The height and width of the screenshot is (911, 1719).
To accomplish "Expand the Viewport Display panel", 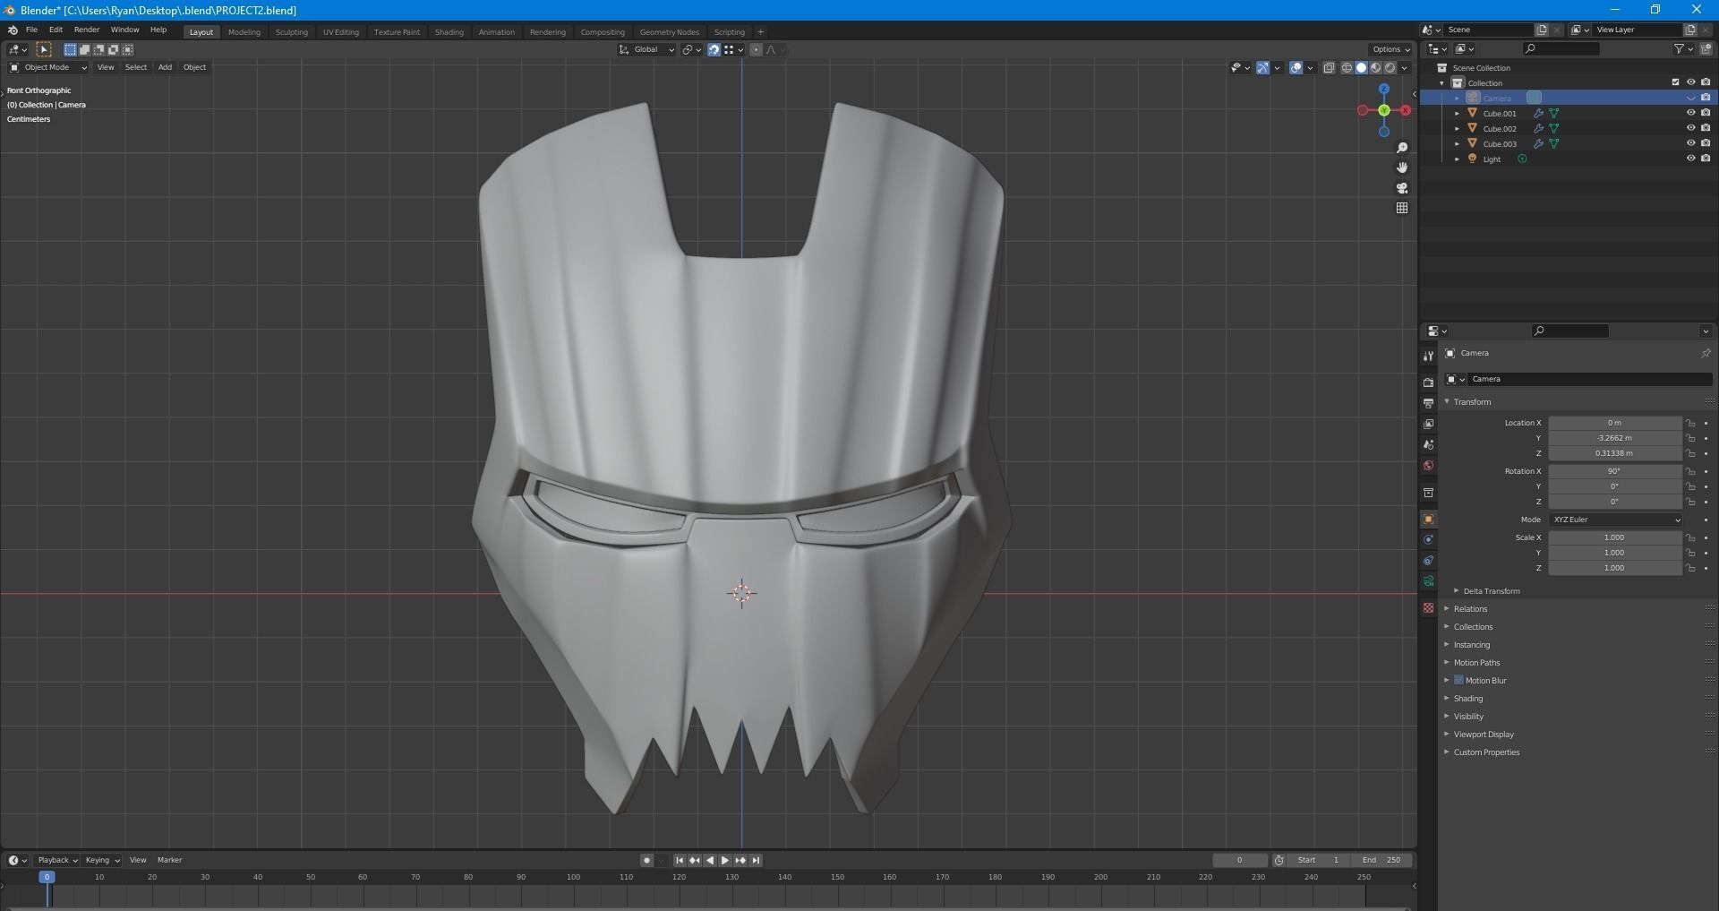I will 1447,735.
